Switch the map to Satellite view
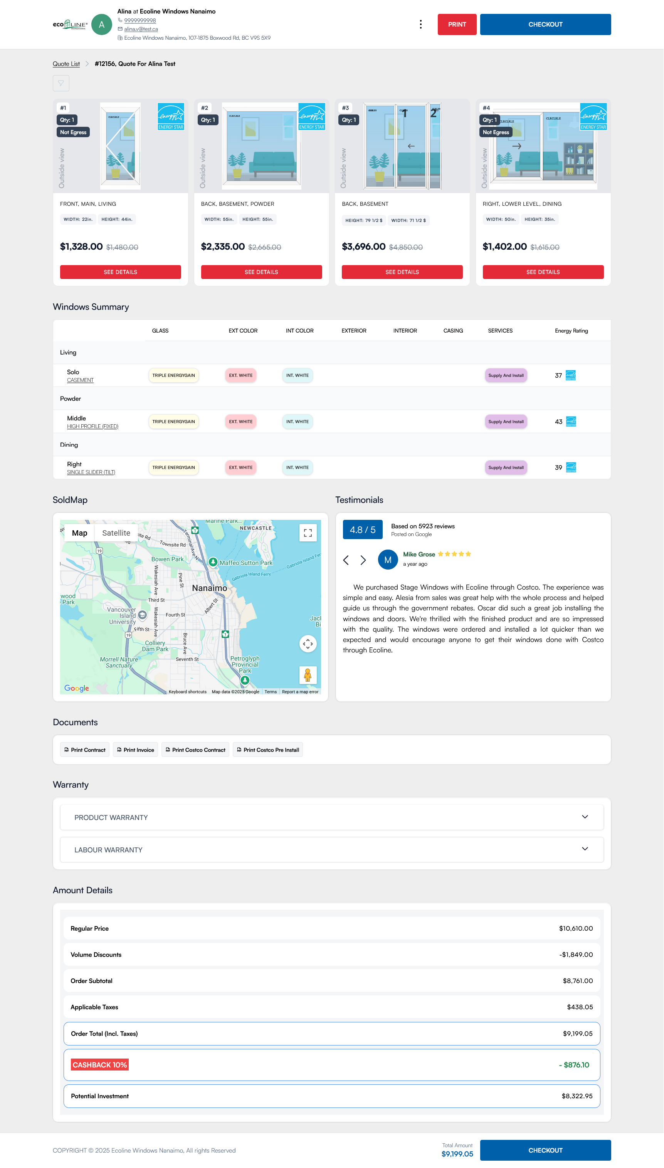The width and height of the screenshot is (664, 1168). [116, 533]
